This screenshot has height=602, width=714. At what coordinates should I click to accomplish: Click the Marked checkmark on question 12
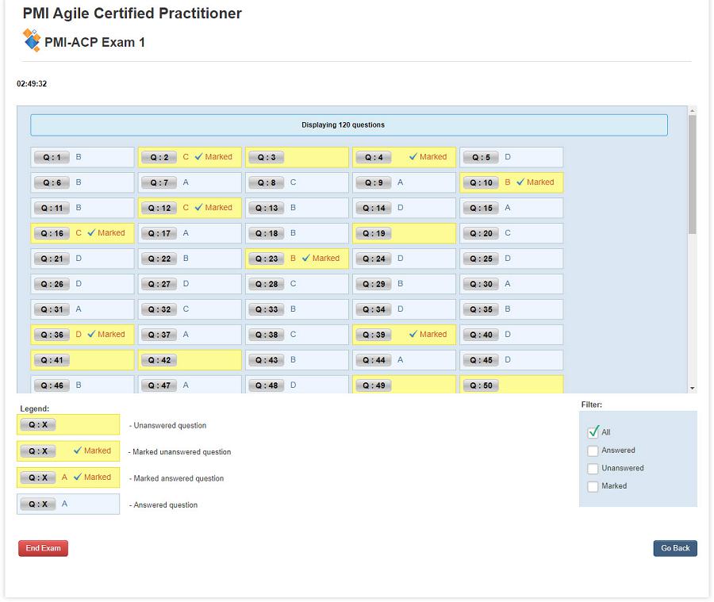(x=199, y=208)
